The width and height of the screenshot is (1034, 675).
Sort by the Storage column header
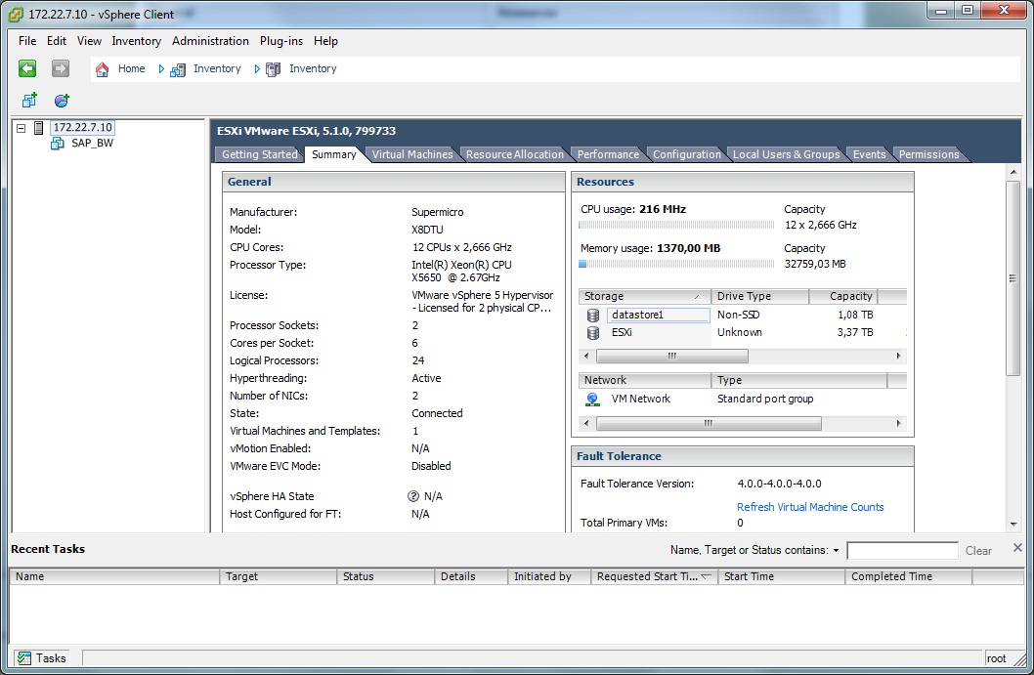(644, 297)
